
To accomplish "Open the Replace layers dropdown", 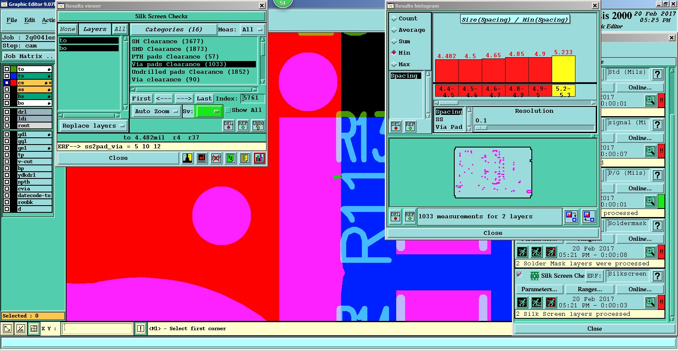I will pyautogui.click(x=93, y=126).
